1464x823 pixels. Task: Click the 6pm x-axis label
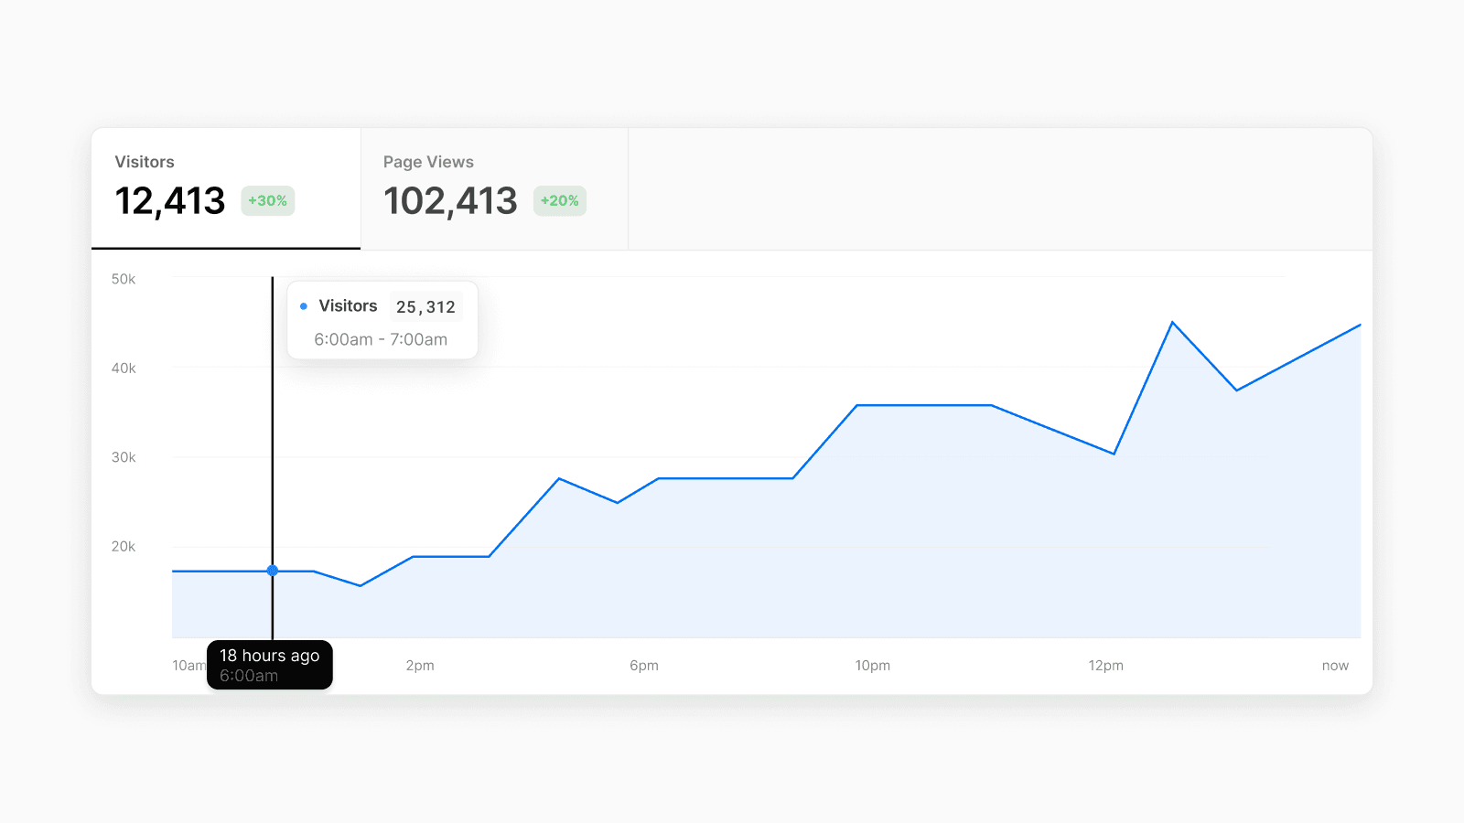click(x=644, y=666)
